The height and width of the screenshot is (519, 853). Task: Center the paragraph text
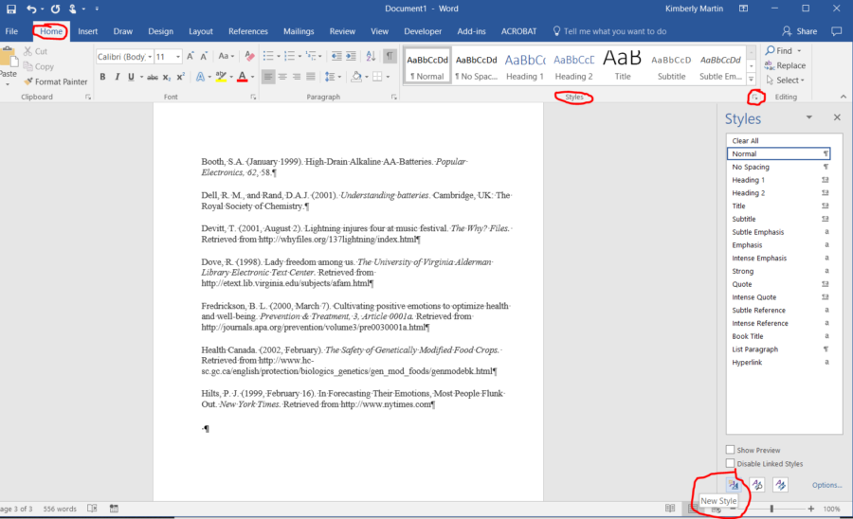pos(282,77)
